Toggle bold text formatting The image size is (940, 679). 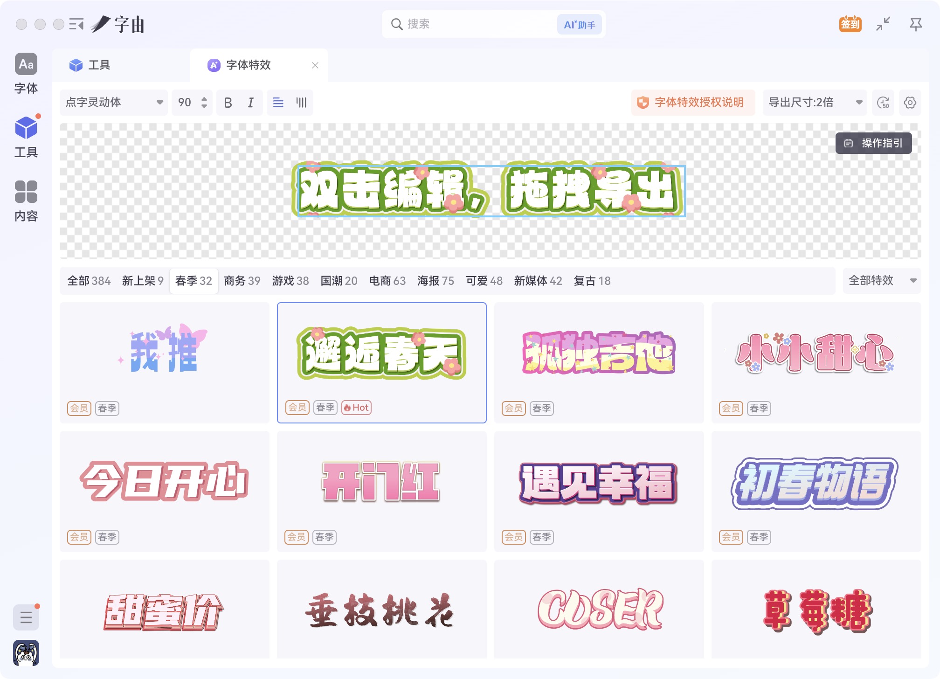click(228, 103)
